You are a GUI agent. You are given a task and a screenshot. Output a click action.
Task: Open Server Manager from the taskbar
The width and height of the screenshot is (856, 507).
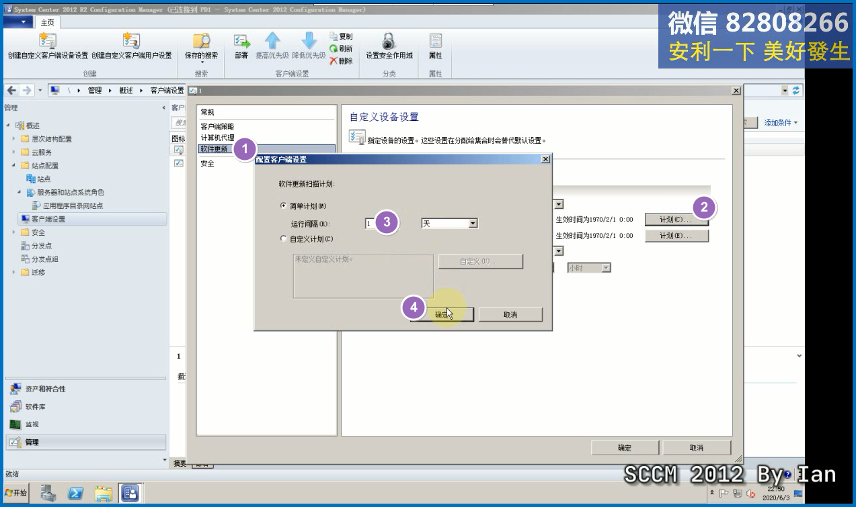tap(48, 494)
